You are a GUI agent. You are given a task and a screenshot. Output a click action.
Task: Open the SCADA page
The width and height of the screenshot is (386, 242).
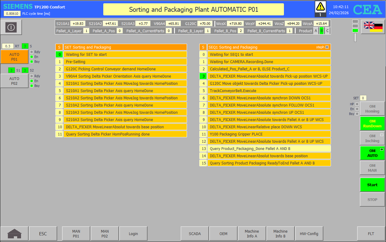click(x=195, y=234)
